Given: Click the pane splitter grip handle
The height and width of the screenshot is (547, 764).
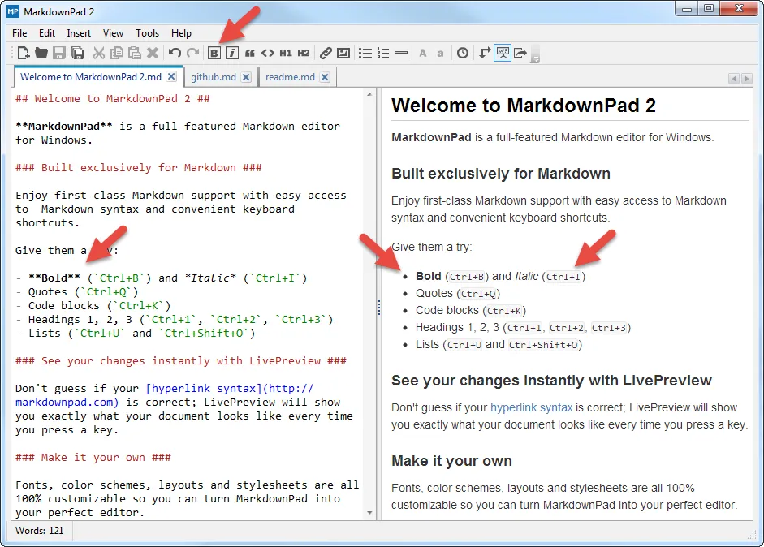Looking at the screenshot, I should click(378, 308).
